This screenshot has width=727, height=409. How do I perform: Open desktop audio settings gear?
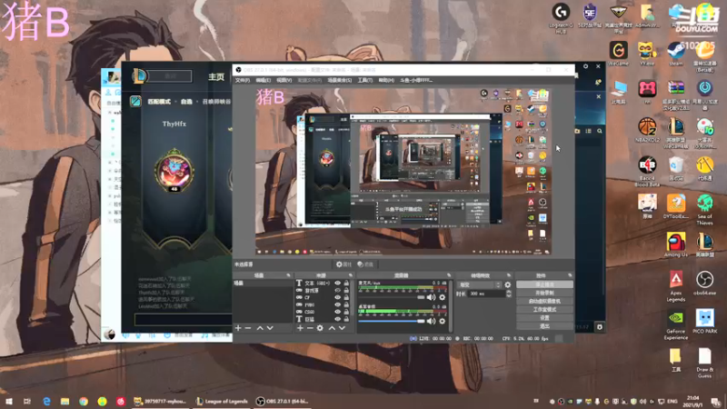click(x=442, y=321)
